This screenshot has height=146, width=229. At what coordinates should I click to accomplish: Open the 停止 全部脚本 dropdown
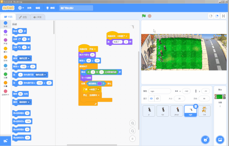(94, 95)
